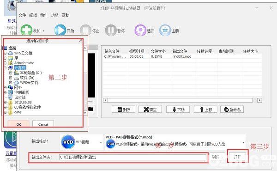Move the file up with 上移
Viewport: 277px width, 171px height.
point(205,109)
